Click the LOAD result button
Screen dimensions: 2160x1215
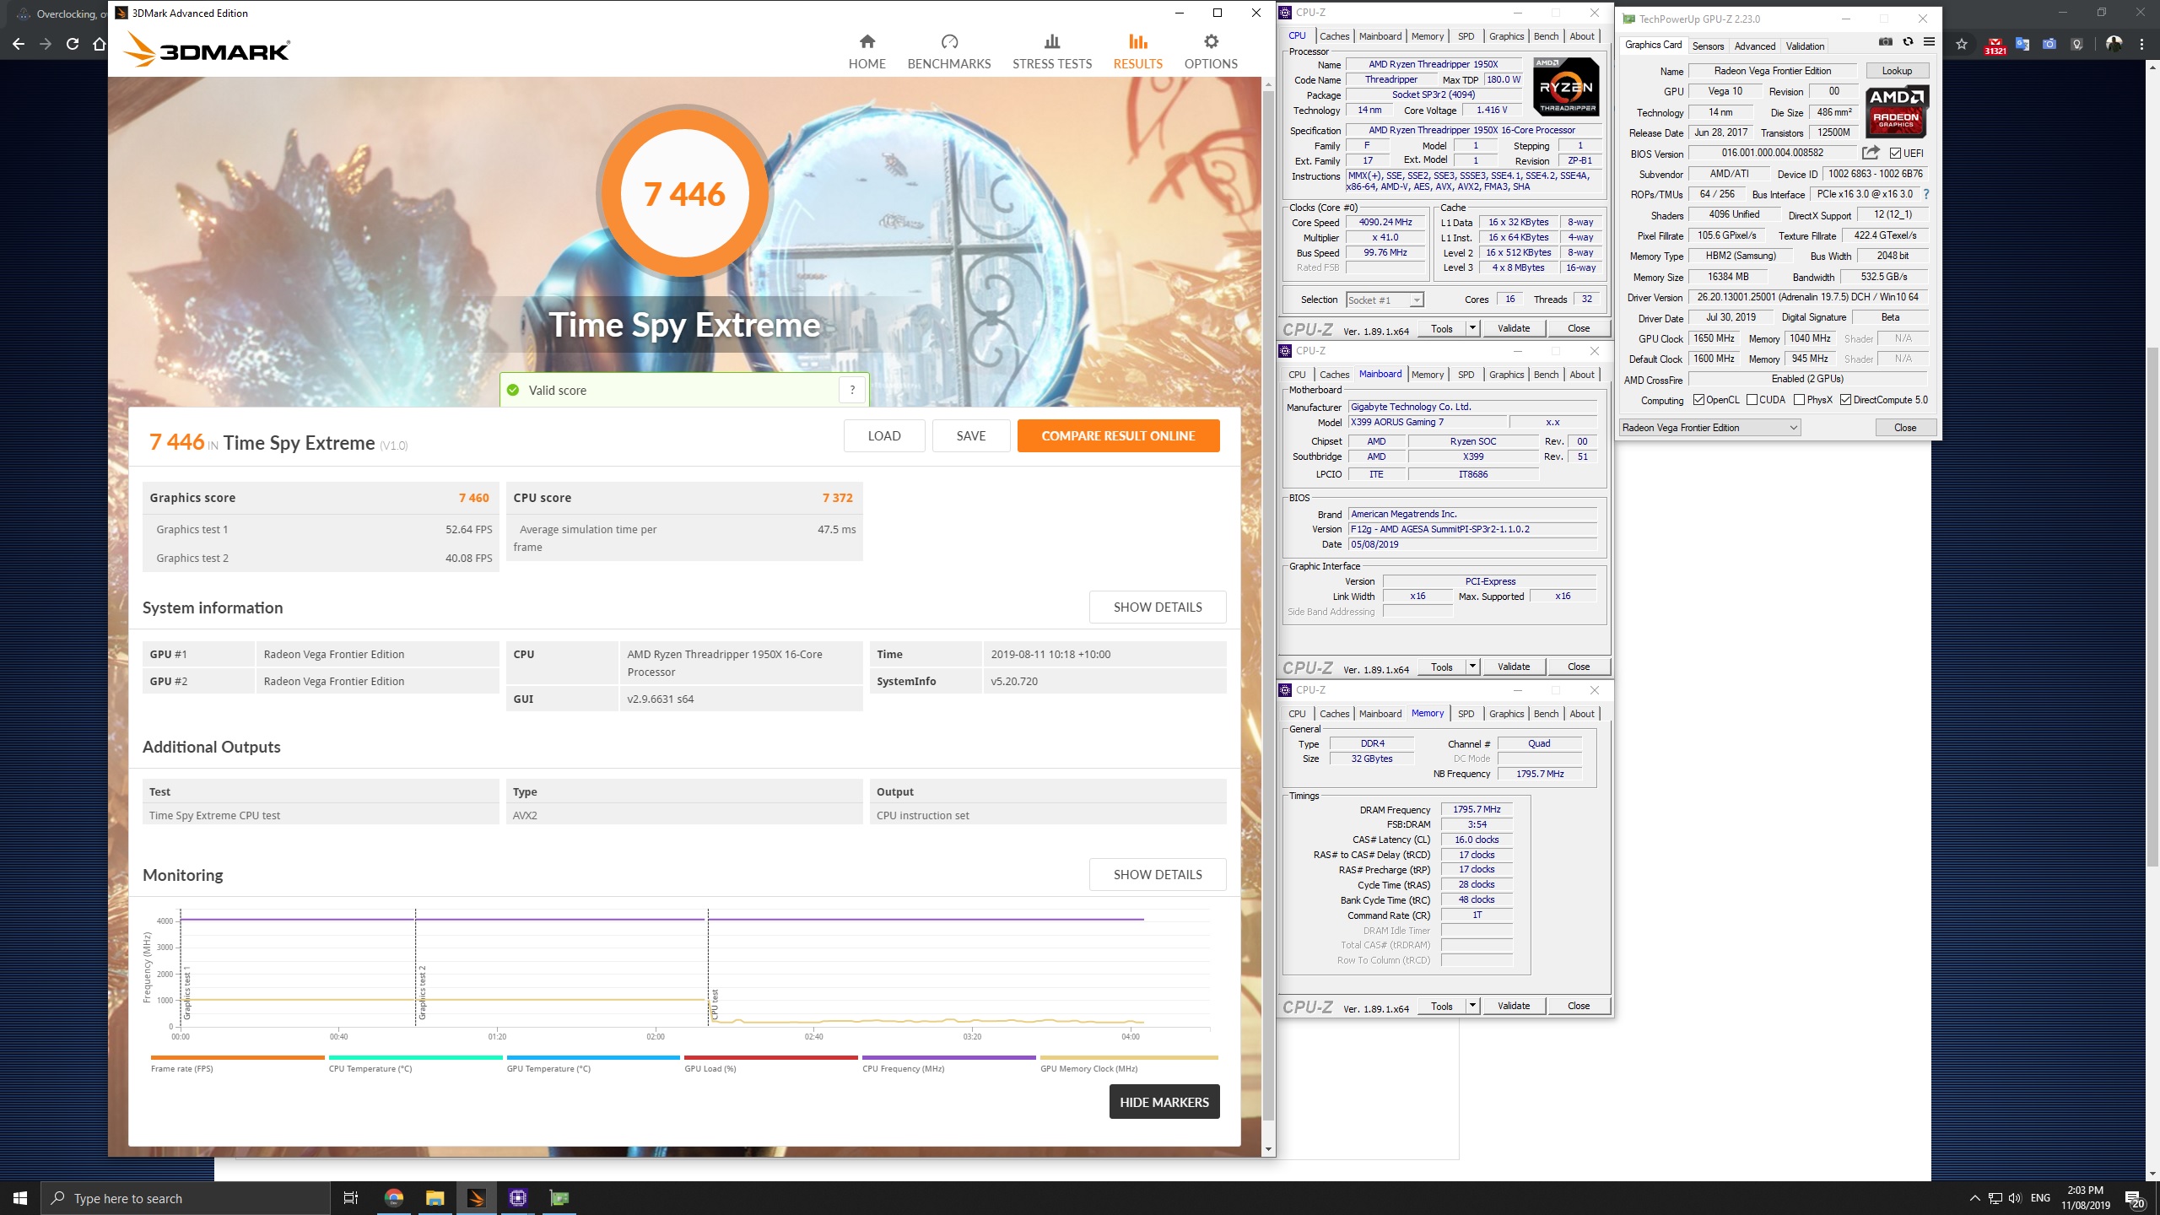click(884, 435)
